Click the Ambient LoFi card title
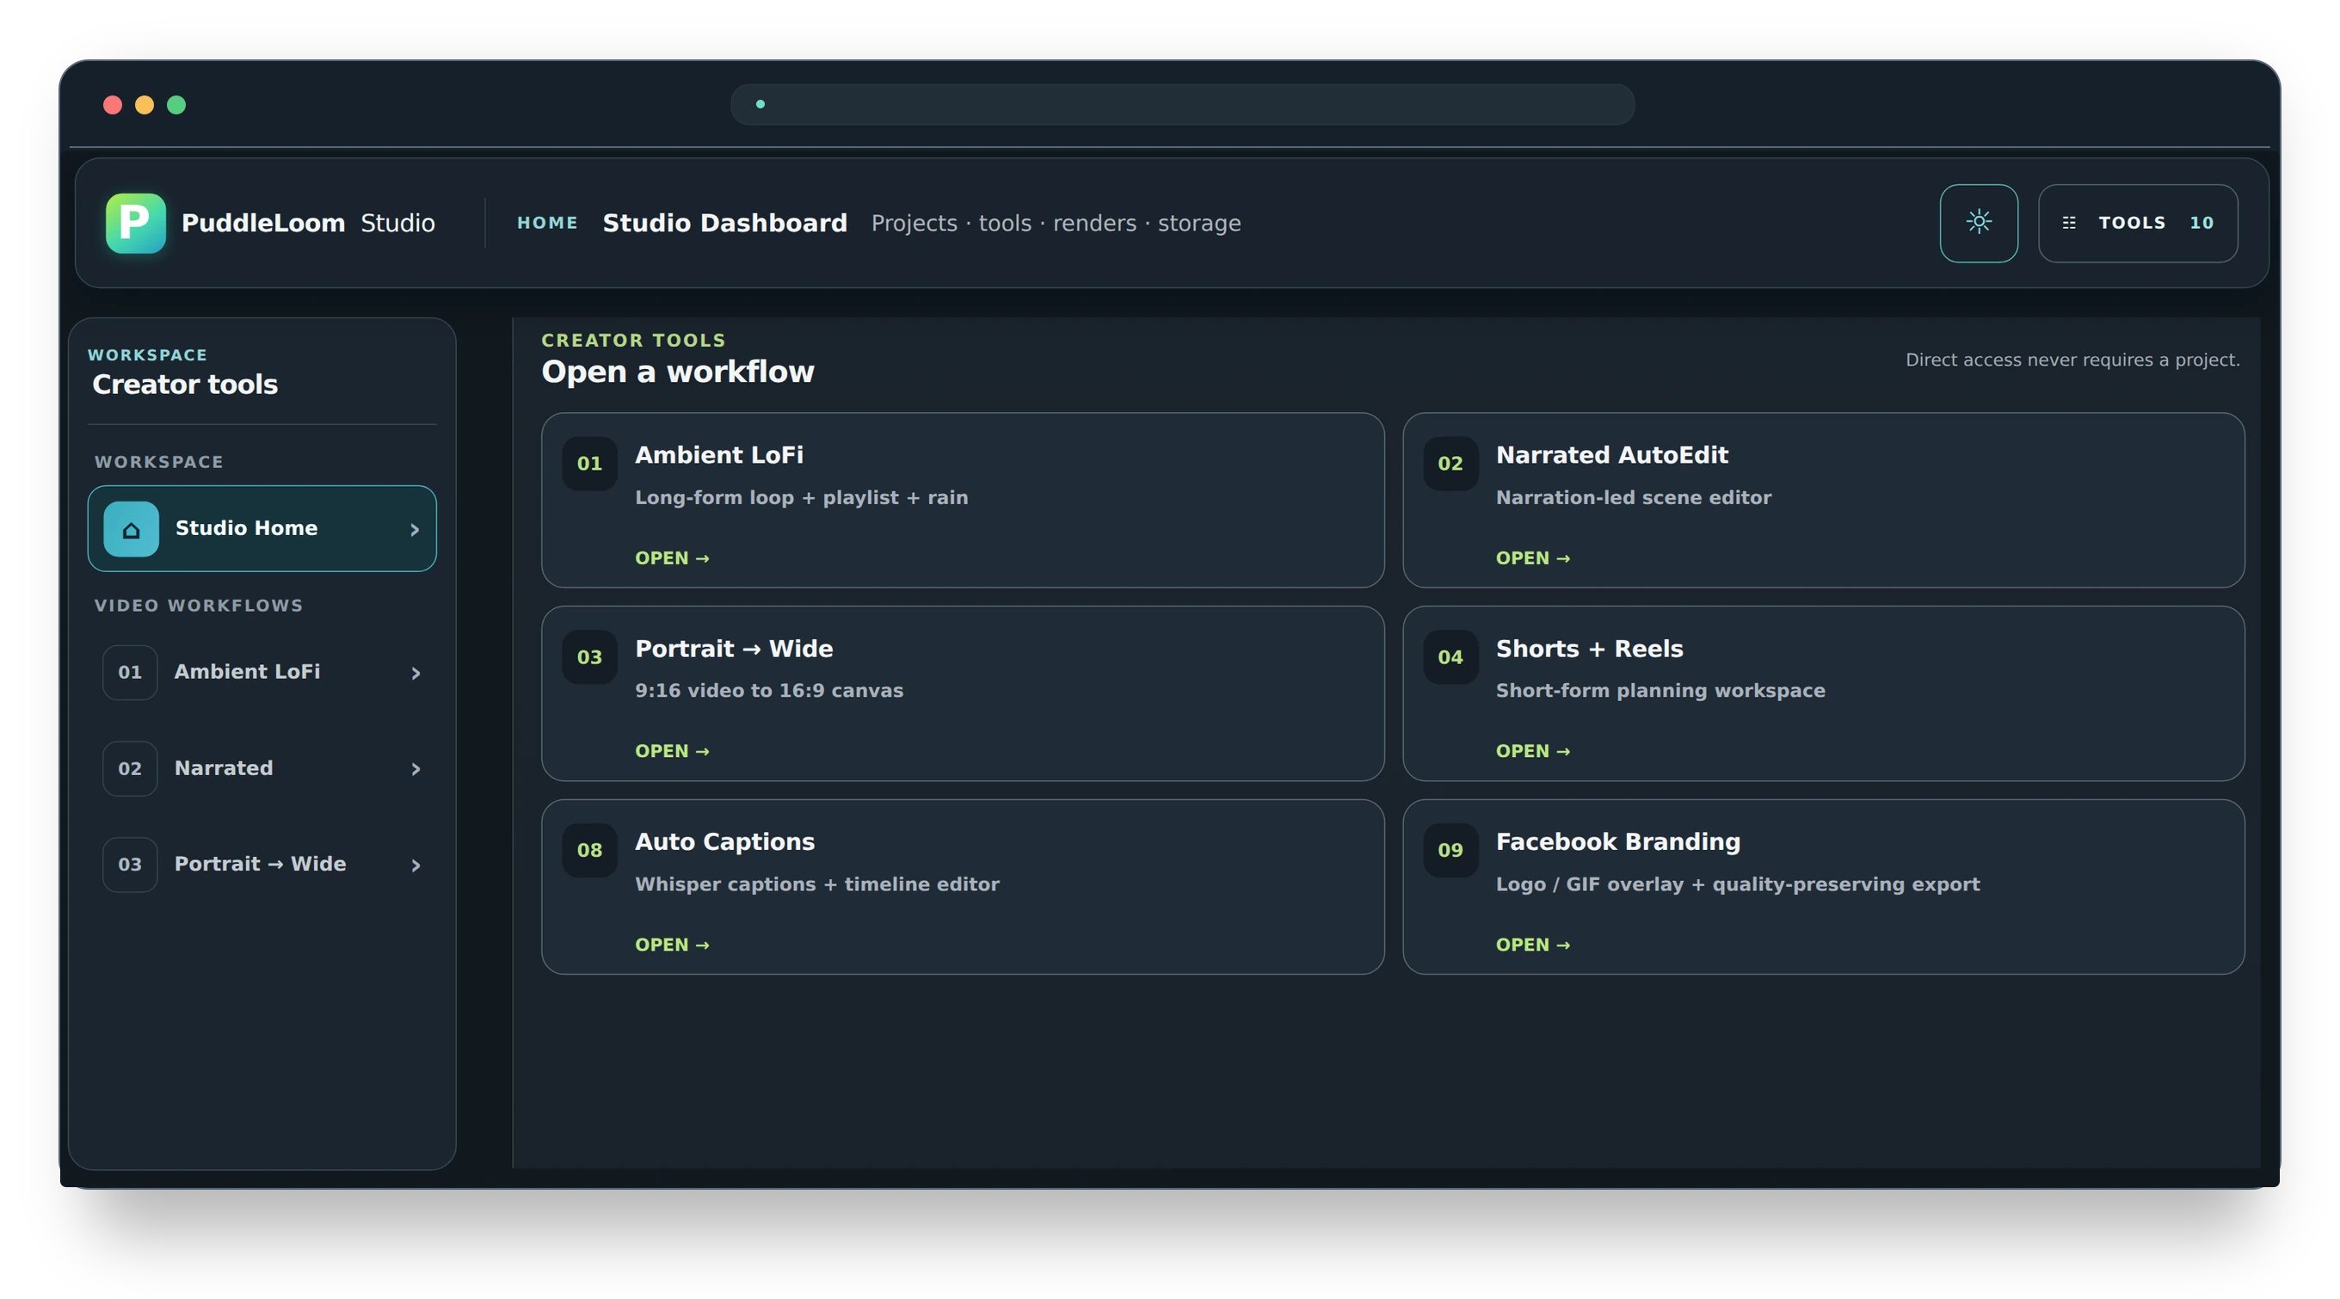 718,455
